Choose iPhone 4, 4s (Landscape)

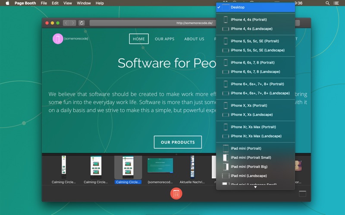[x=255, y=29]
